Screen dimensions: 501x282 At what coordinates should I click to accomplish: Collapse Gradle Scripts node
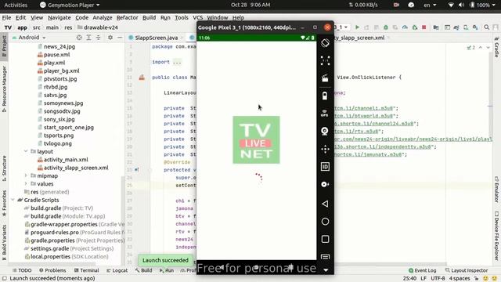coord(13,200)
